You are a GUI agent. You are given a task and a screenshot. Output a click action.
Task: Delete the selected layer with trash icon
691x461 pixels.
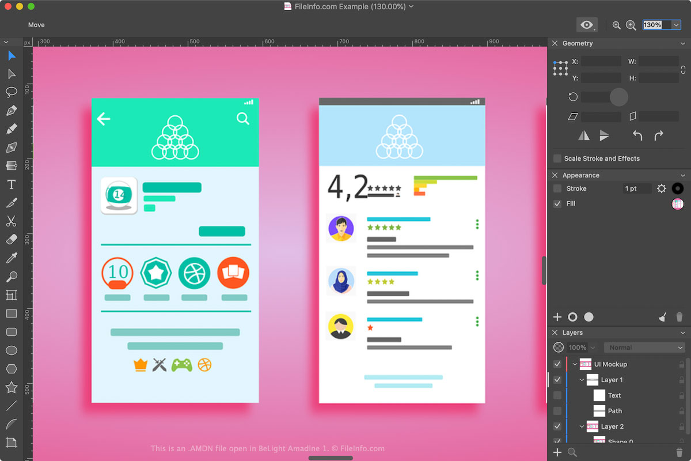pos(679,452)
